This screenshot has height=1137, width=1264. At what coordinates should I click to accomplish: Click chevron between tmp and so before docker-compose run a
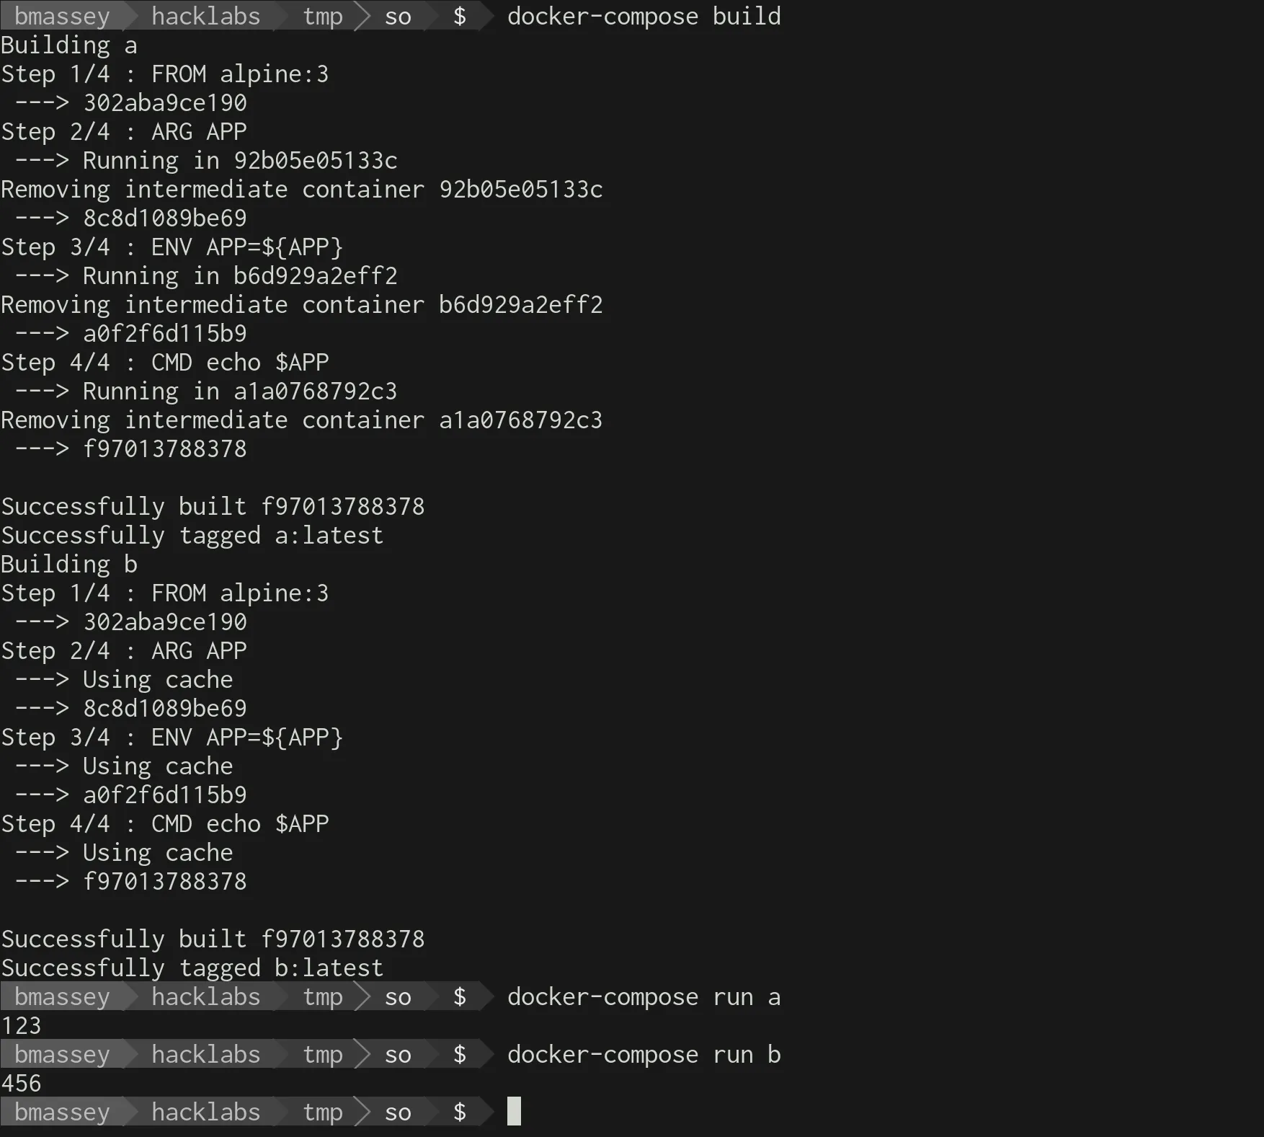pos(362,996)
